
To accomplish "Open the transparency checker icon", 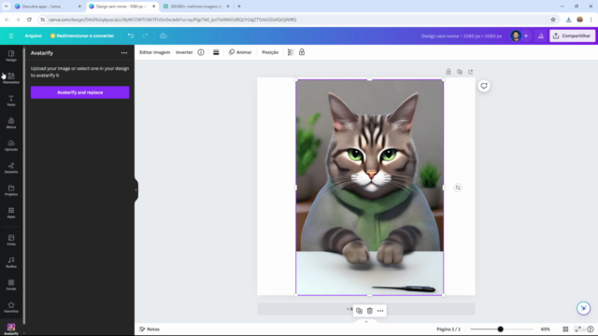I will click(291, 52).
